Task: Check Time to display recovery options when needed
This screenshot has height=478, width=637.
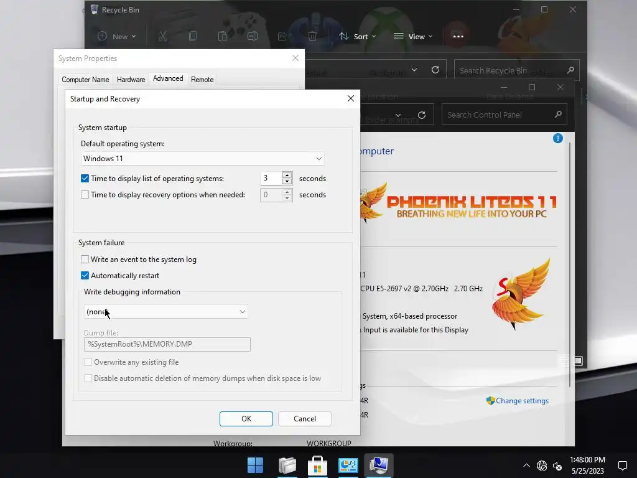Action: (85, 195)
